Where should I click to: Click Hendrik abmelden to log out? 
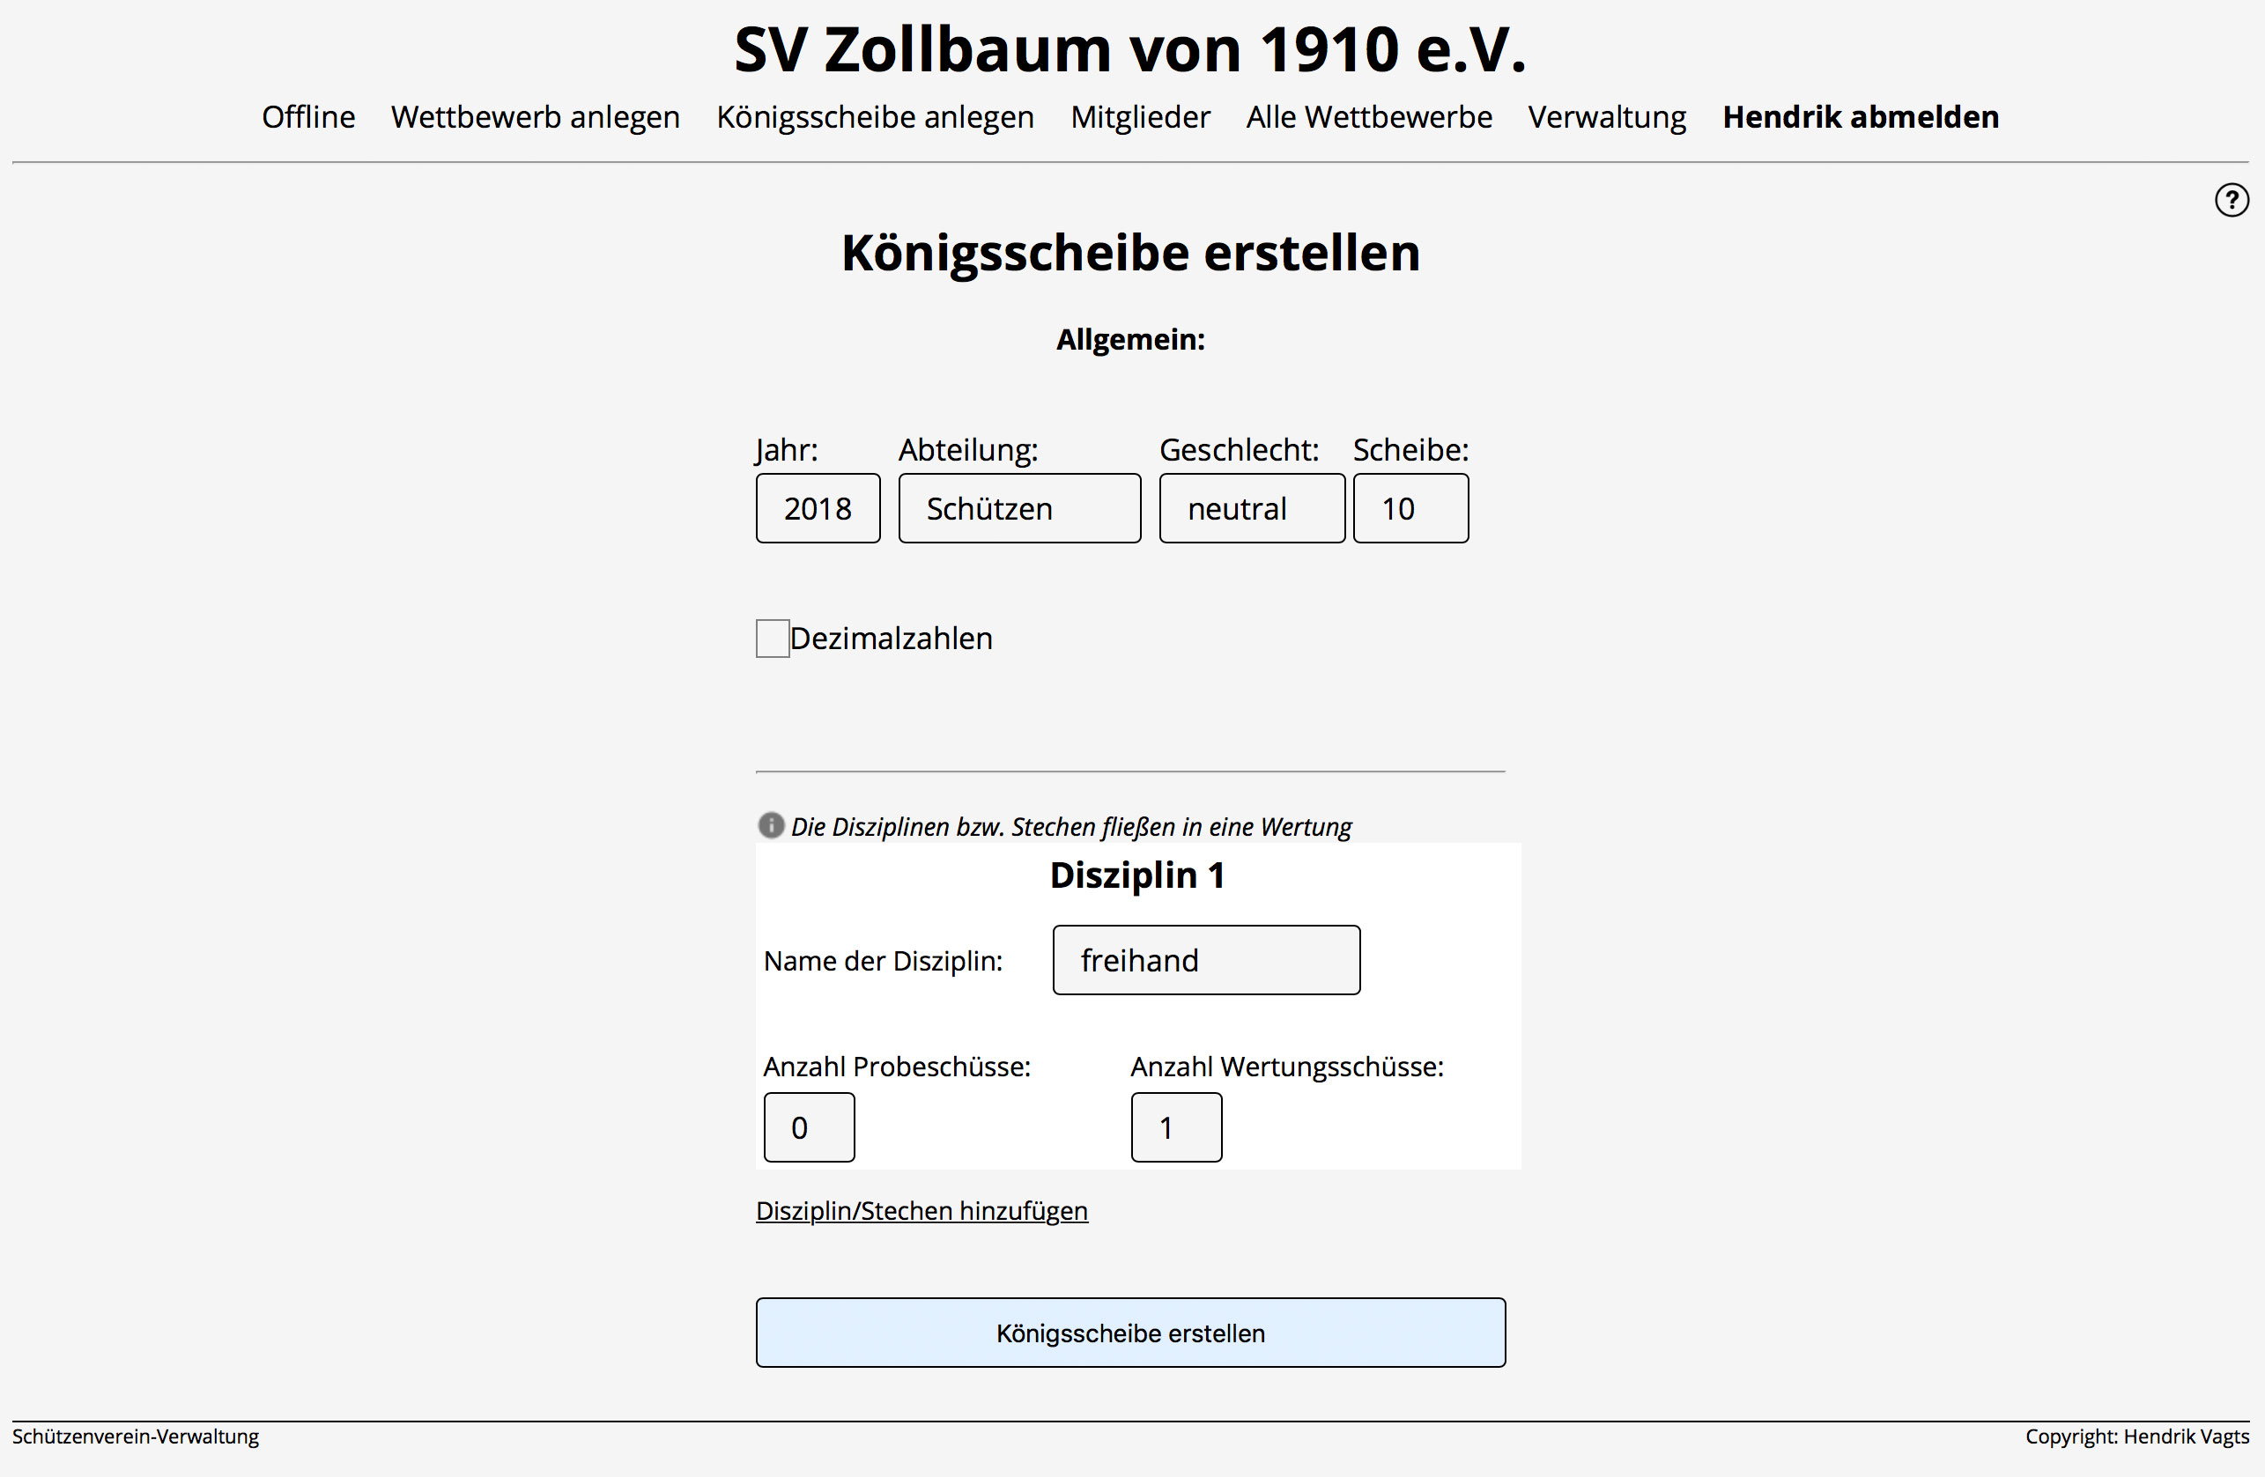tap(1860, 117)
